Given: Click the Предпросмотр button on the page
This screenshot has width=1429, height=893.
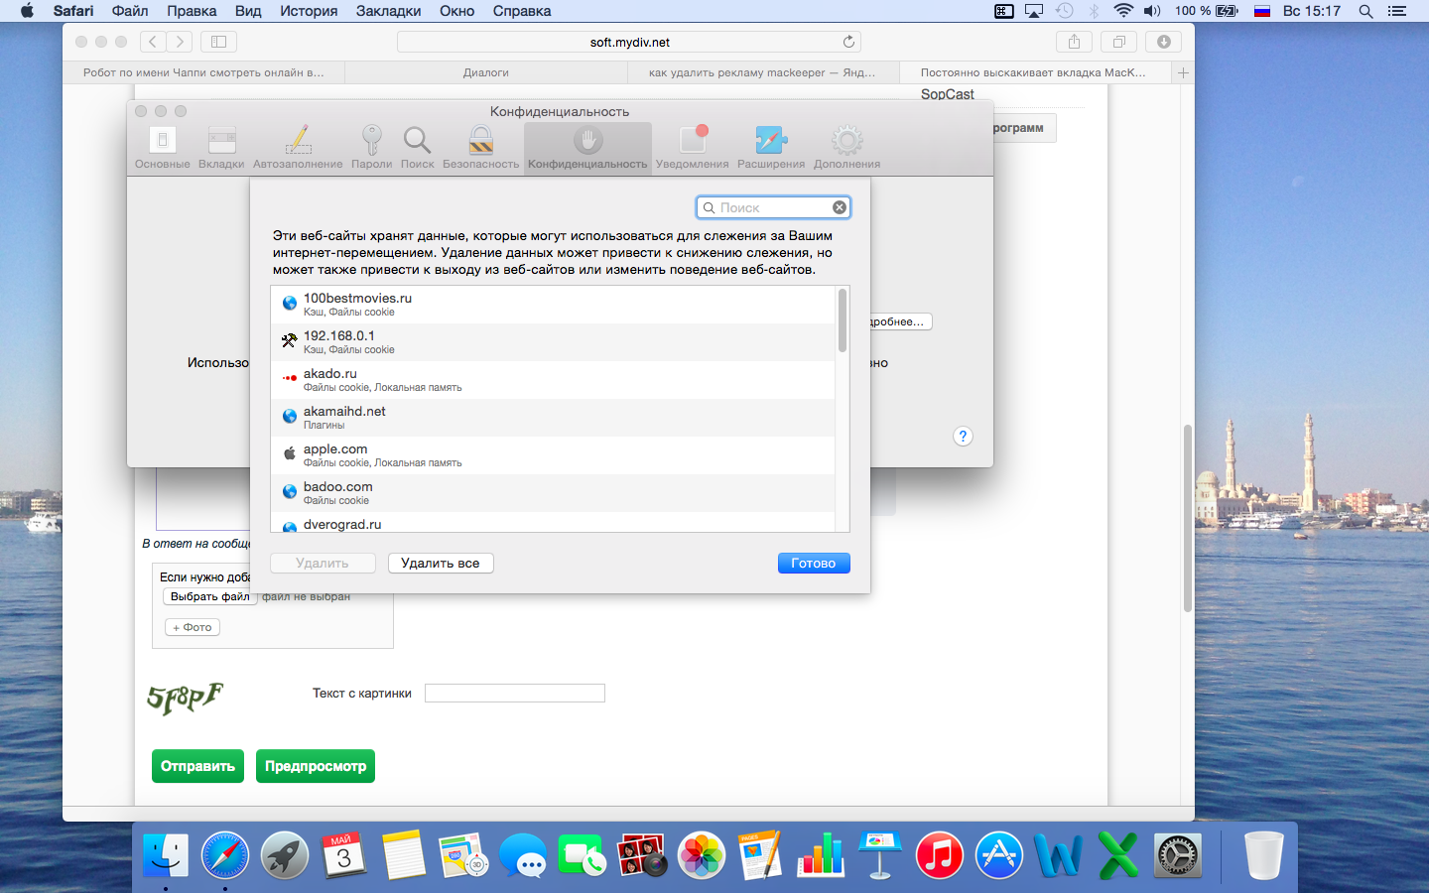Looking at the screenshot, I should [x=316, y=766].
